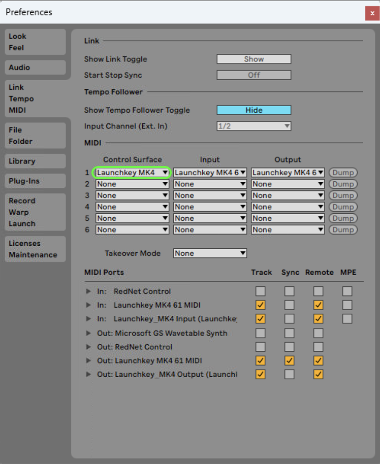The height and width of the screenshot is (464, 380).
Task: Open the Licenses Maintenance tab
Action: coord(35,249)
